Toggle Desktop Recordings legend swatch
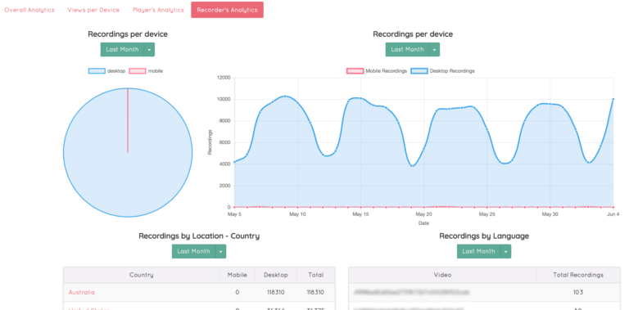 tap(419, 71)
